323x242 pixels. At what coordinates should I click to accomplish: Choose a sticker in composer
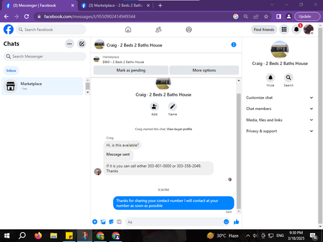pyautogui.click(x=111, y=222)
